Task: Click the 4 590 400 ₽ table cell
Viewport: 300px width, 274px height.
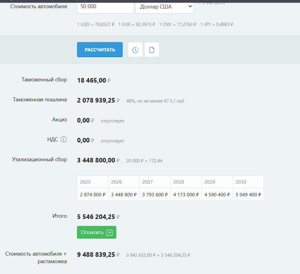Action: click(x=217, y=194)
